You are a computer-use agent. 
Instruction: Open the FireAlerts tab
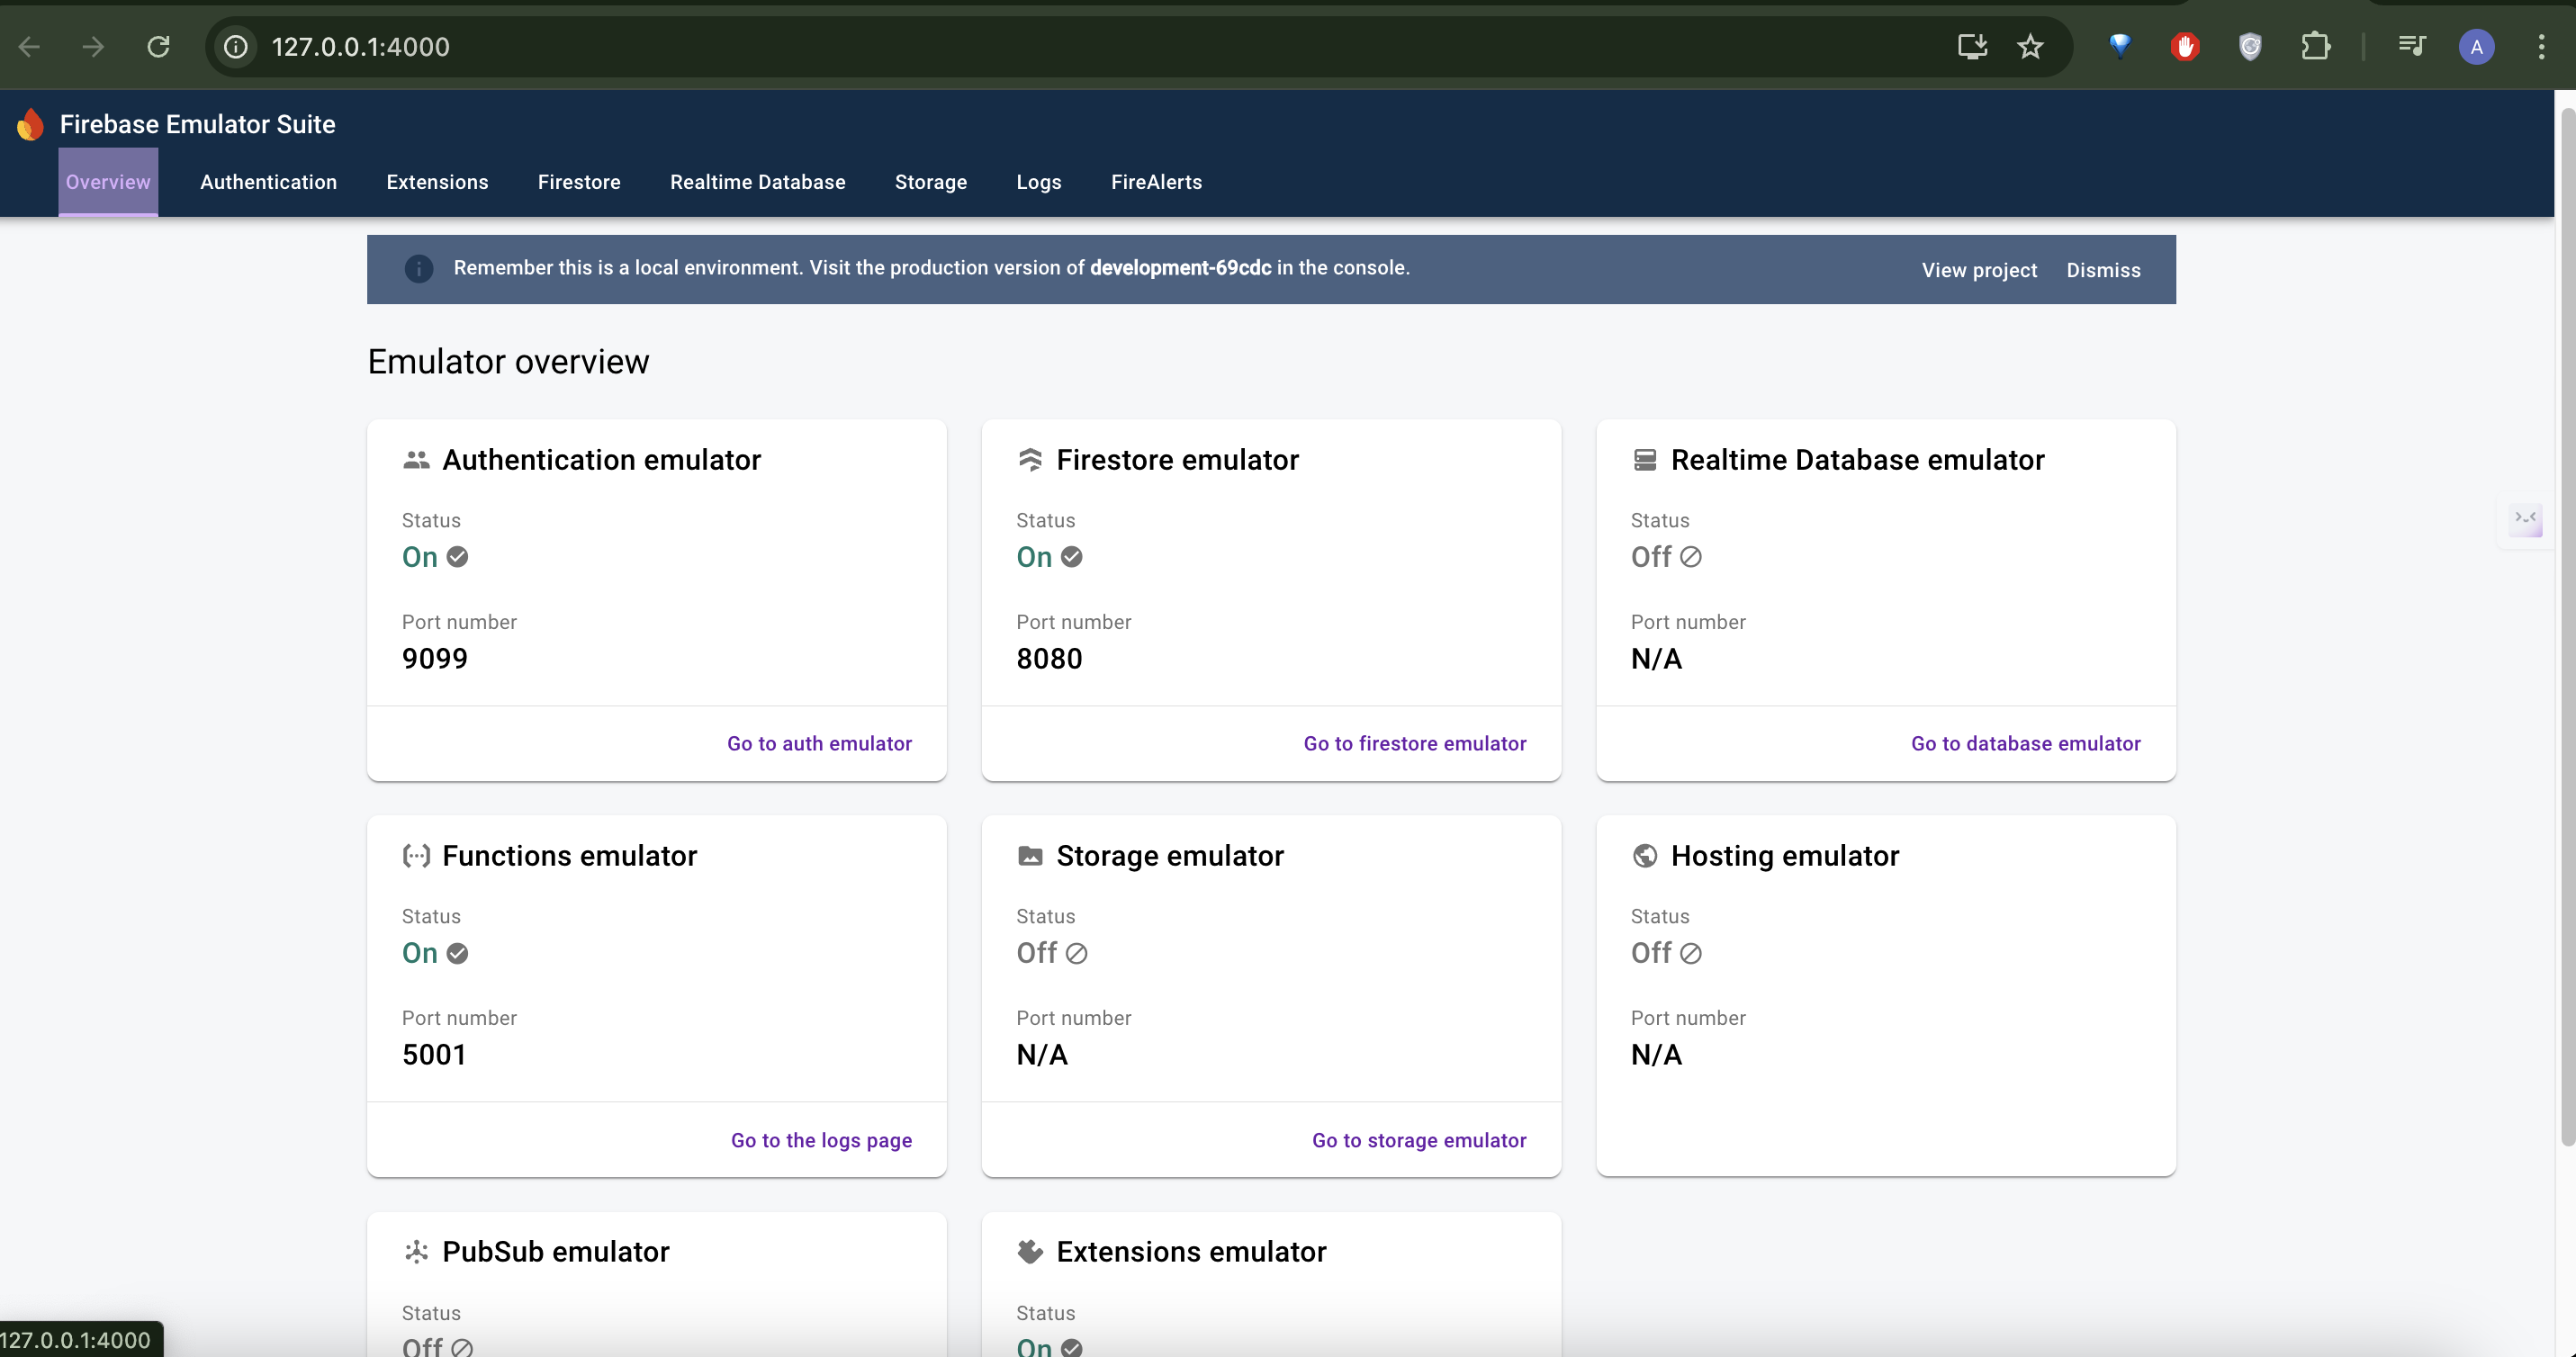click(1157, 182)
